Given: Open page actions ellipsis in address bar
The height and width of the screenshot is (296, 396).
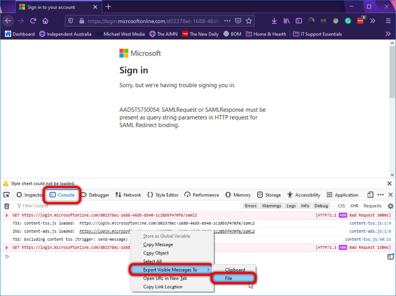Looking at the screenshot, I should tap(227, 21).
